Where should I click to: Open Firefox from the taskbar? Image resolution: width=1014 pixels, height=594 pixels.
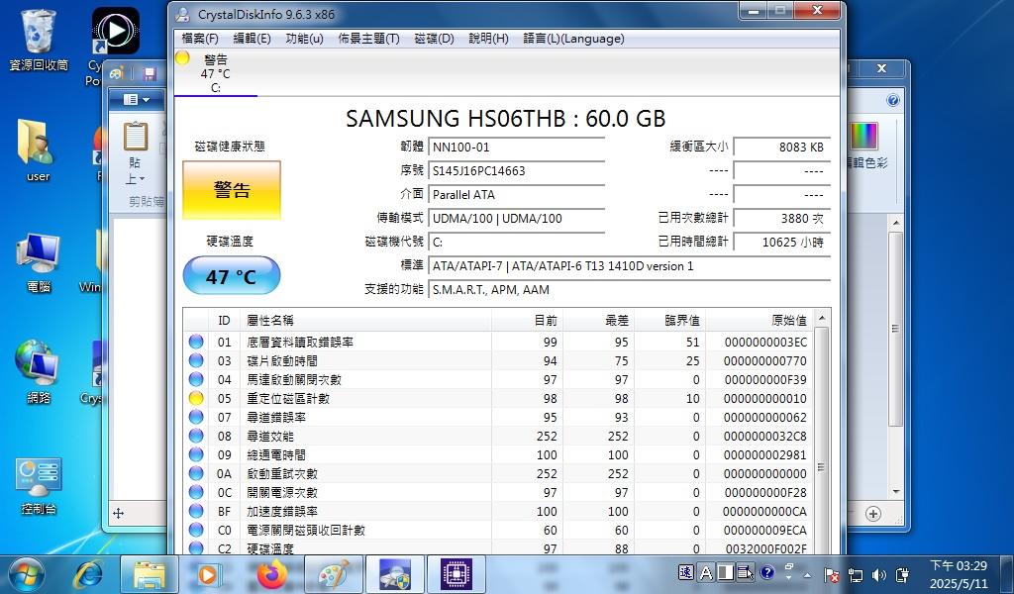coord(270,573)
